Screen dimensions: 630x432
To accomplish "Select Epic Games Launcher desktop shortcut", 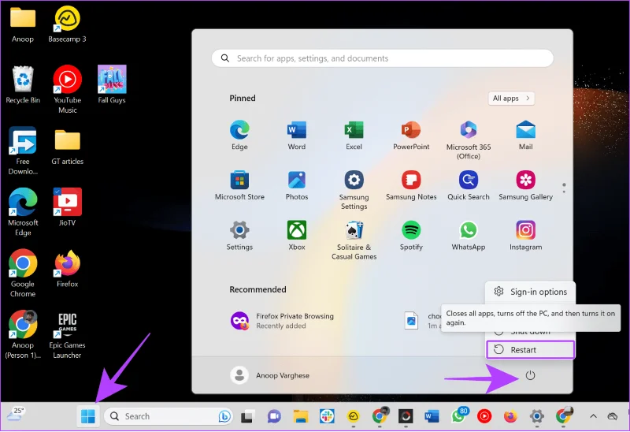I will tap(67, 336).
